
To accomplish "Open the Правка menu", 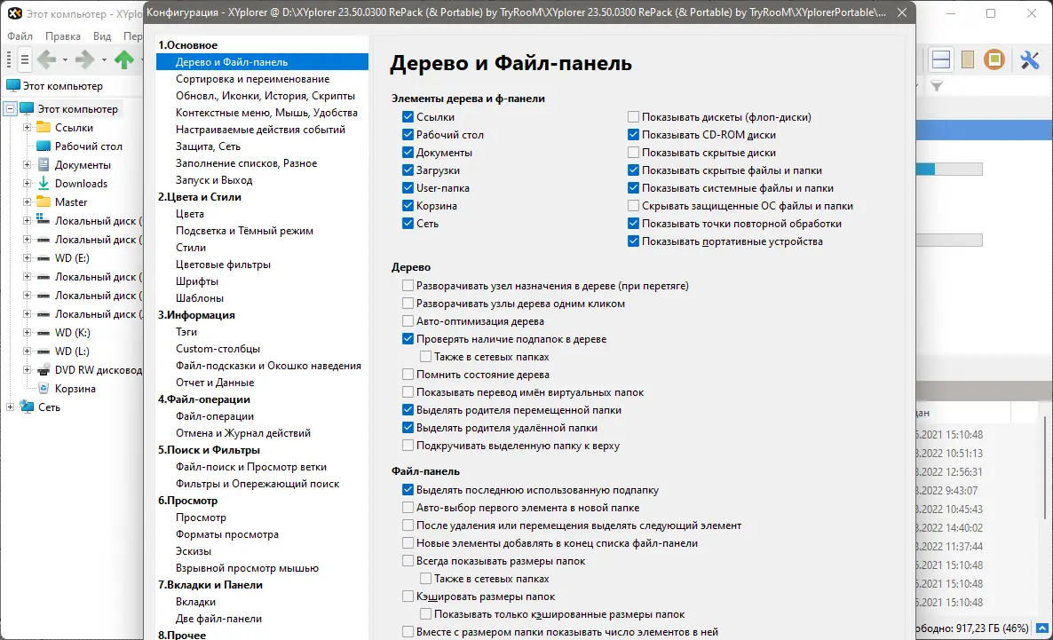I will click(62, 36).
